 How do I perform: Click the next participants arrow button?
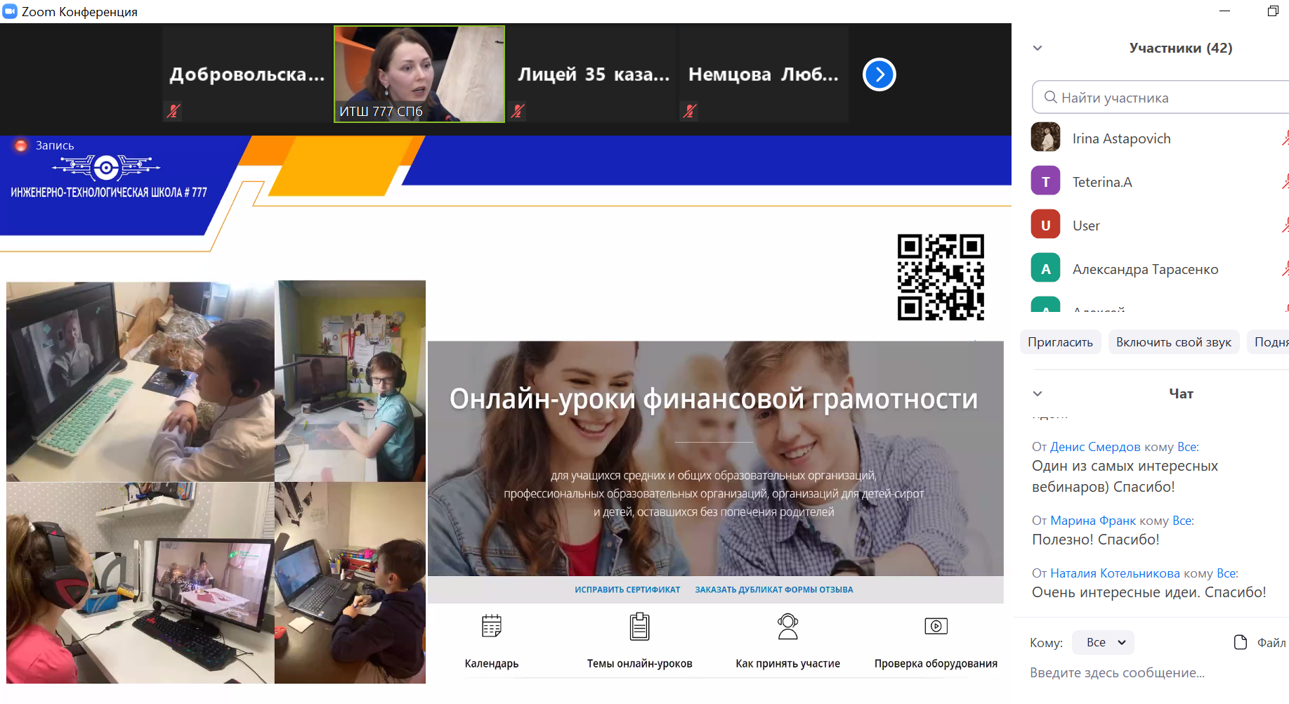point(879,74)
